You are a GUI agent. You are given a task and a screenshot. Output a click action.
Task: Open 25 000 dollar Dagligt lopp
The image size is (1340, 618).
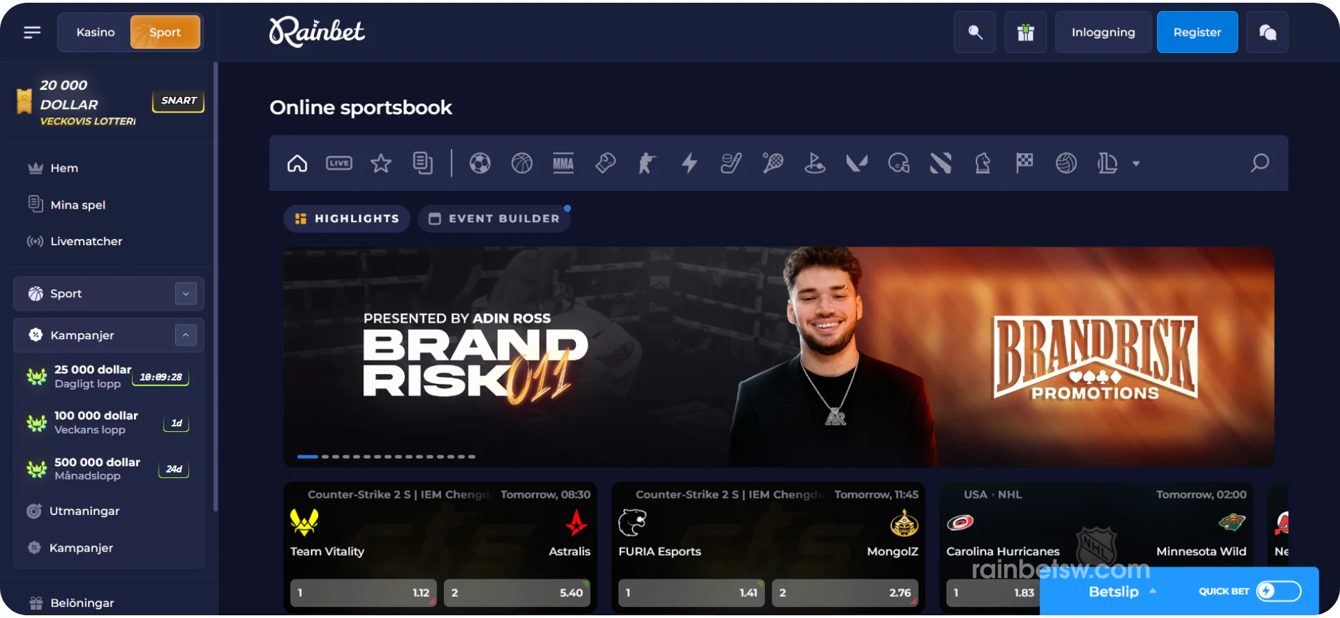(x=109, y=376)
